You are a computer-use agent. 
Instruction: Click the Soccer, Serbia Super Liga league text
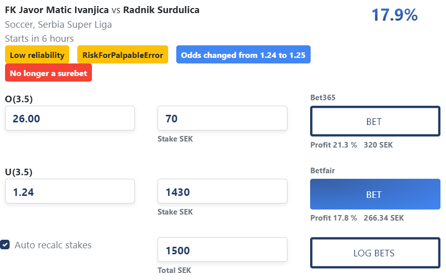(x=58, y=25)
